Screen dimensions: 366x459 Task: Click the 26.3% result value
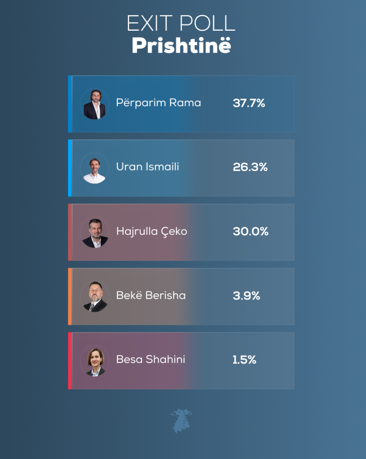point(250,167)
